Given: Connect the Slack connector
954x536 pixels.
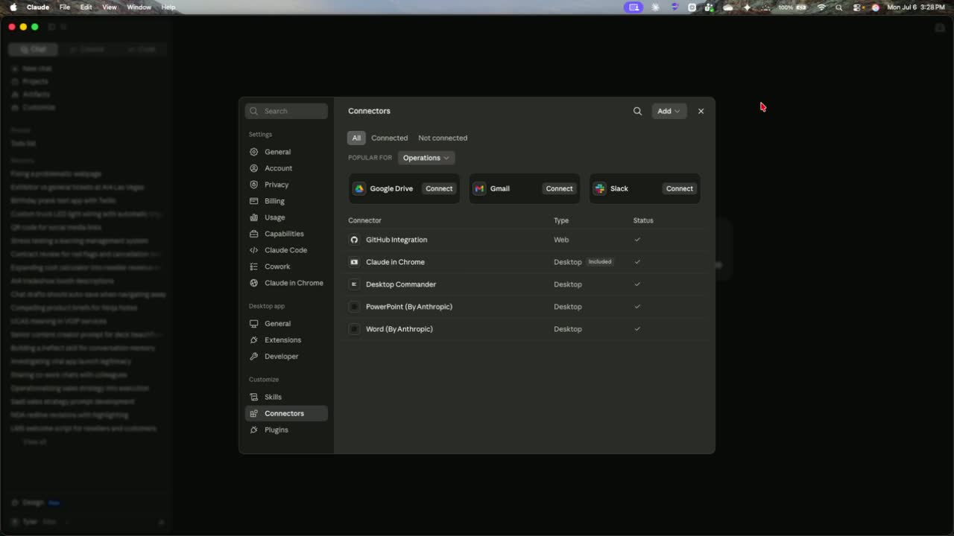Looking at the screenshot, I should click(x=680, y=188).
